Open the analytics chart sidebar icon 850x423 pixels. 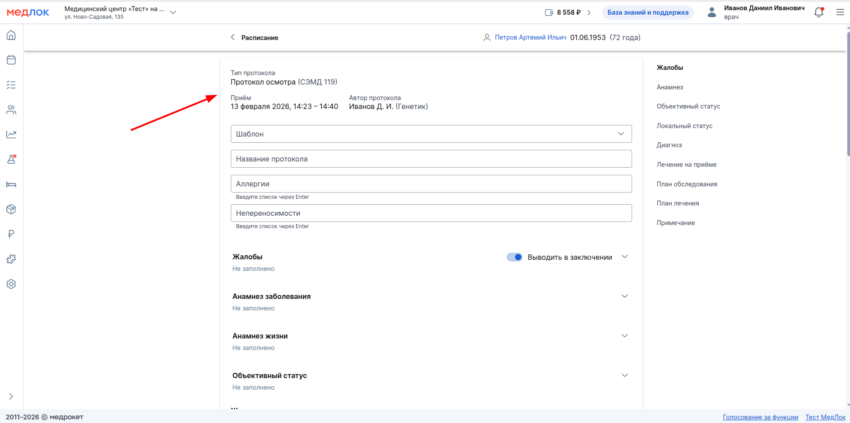(11, 134)
